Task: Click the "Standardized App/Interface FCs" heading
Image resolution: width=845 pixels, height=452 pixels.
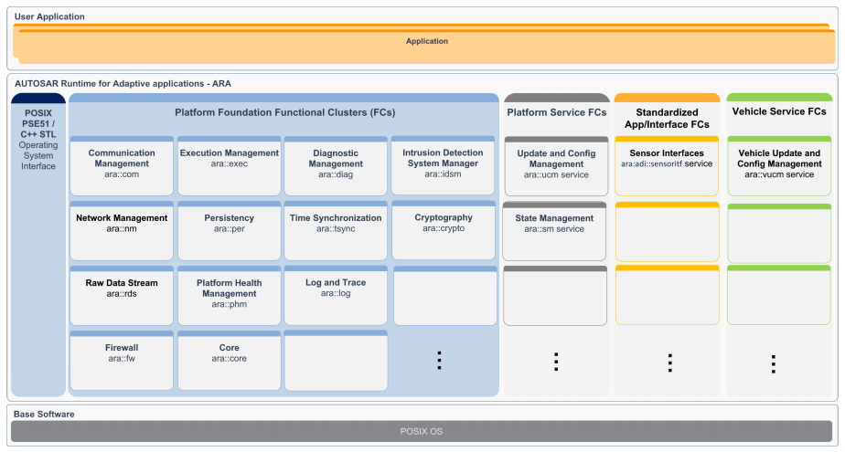Action: tap(668, 119)
